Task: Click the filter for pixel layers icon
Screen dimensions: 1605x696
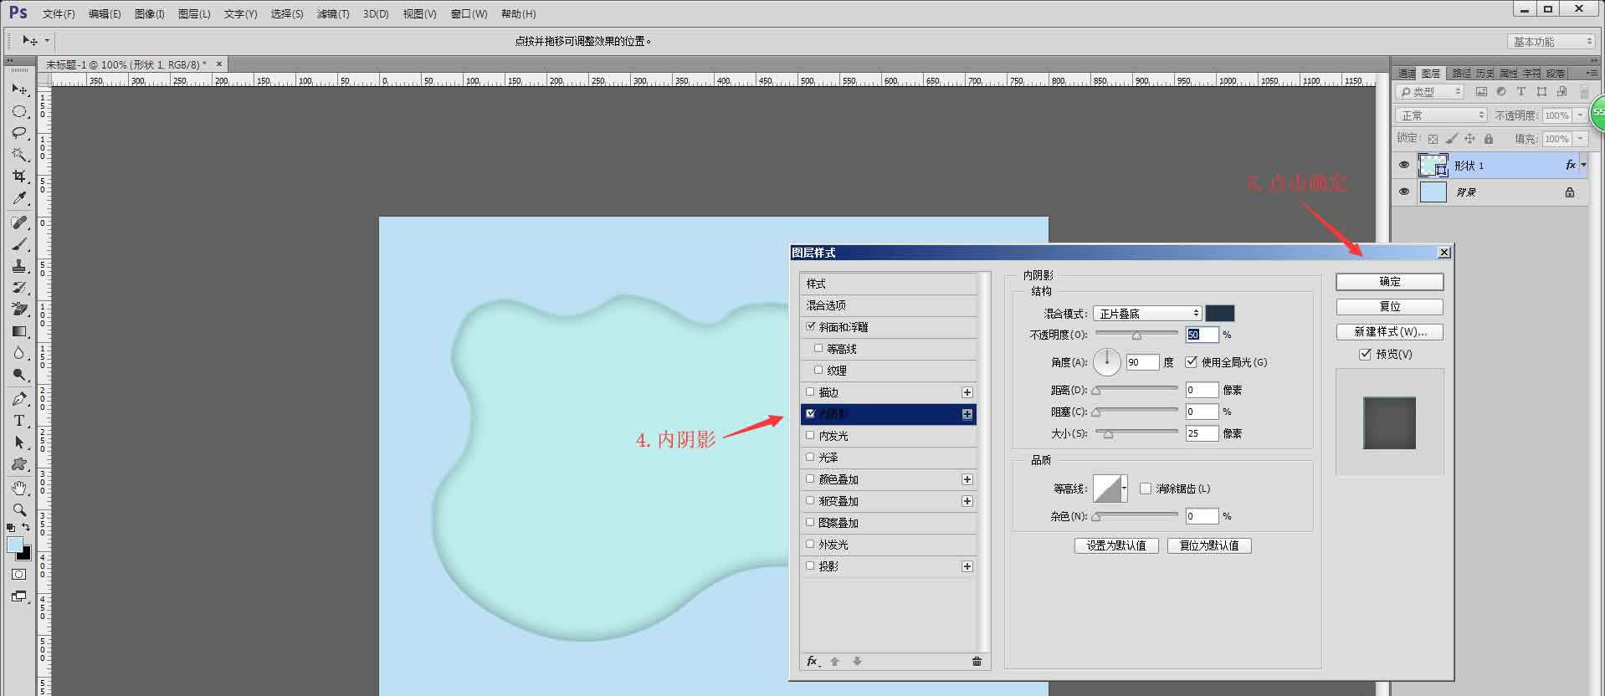Action: [x=1481, y=92]
